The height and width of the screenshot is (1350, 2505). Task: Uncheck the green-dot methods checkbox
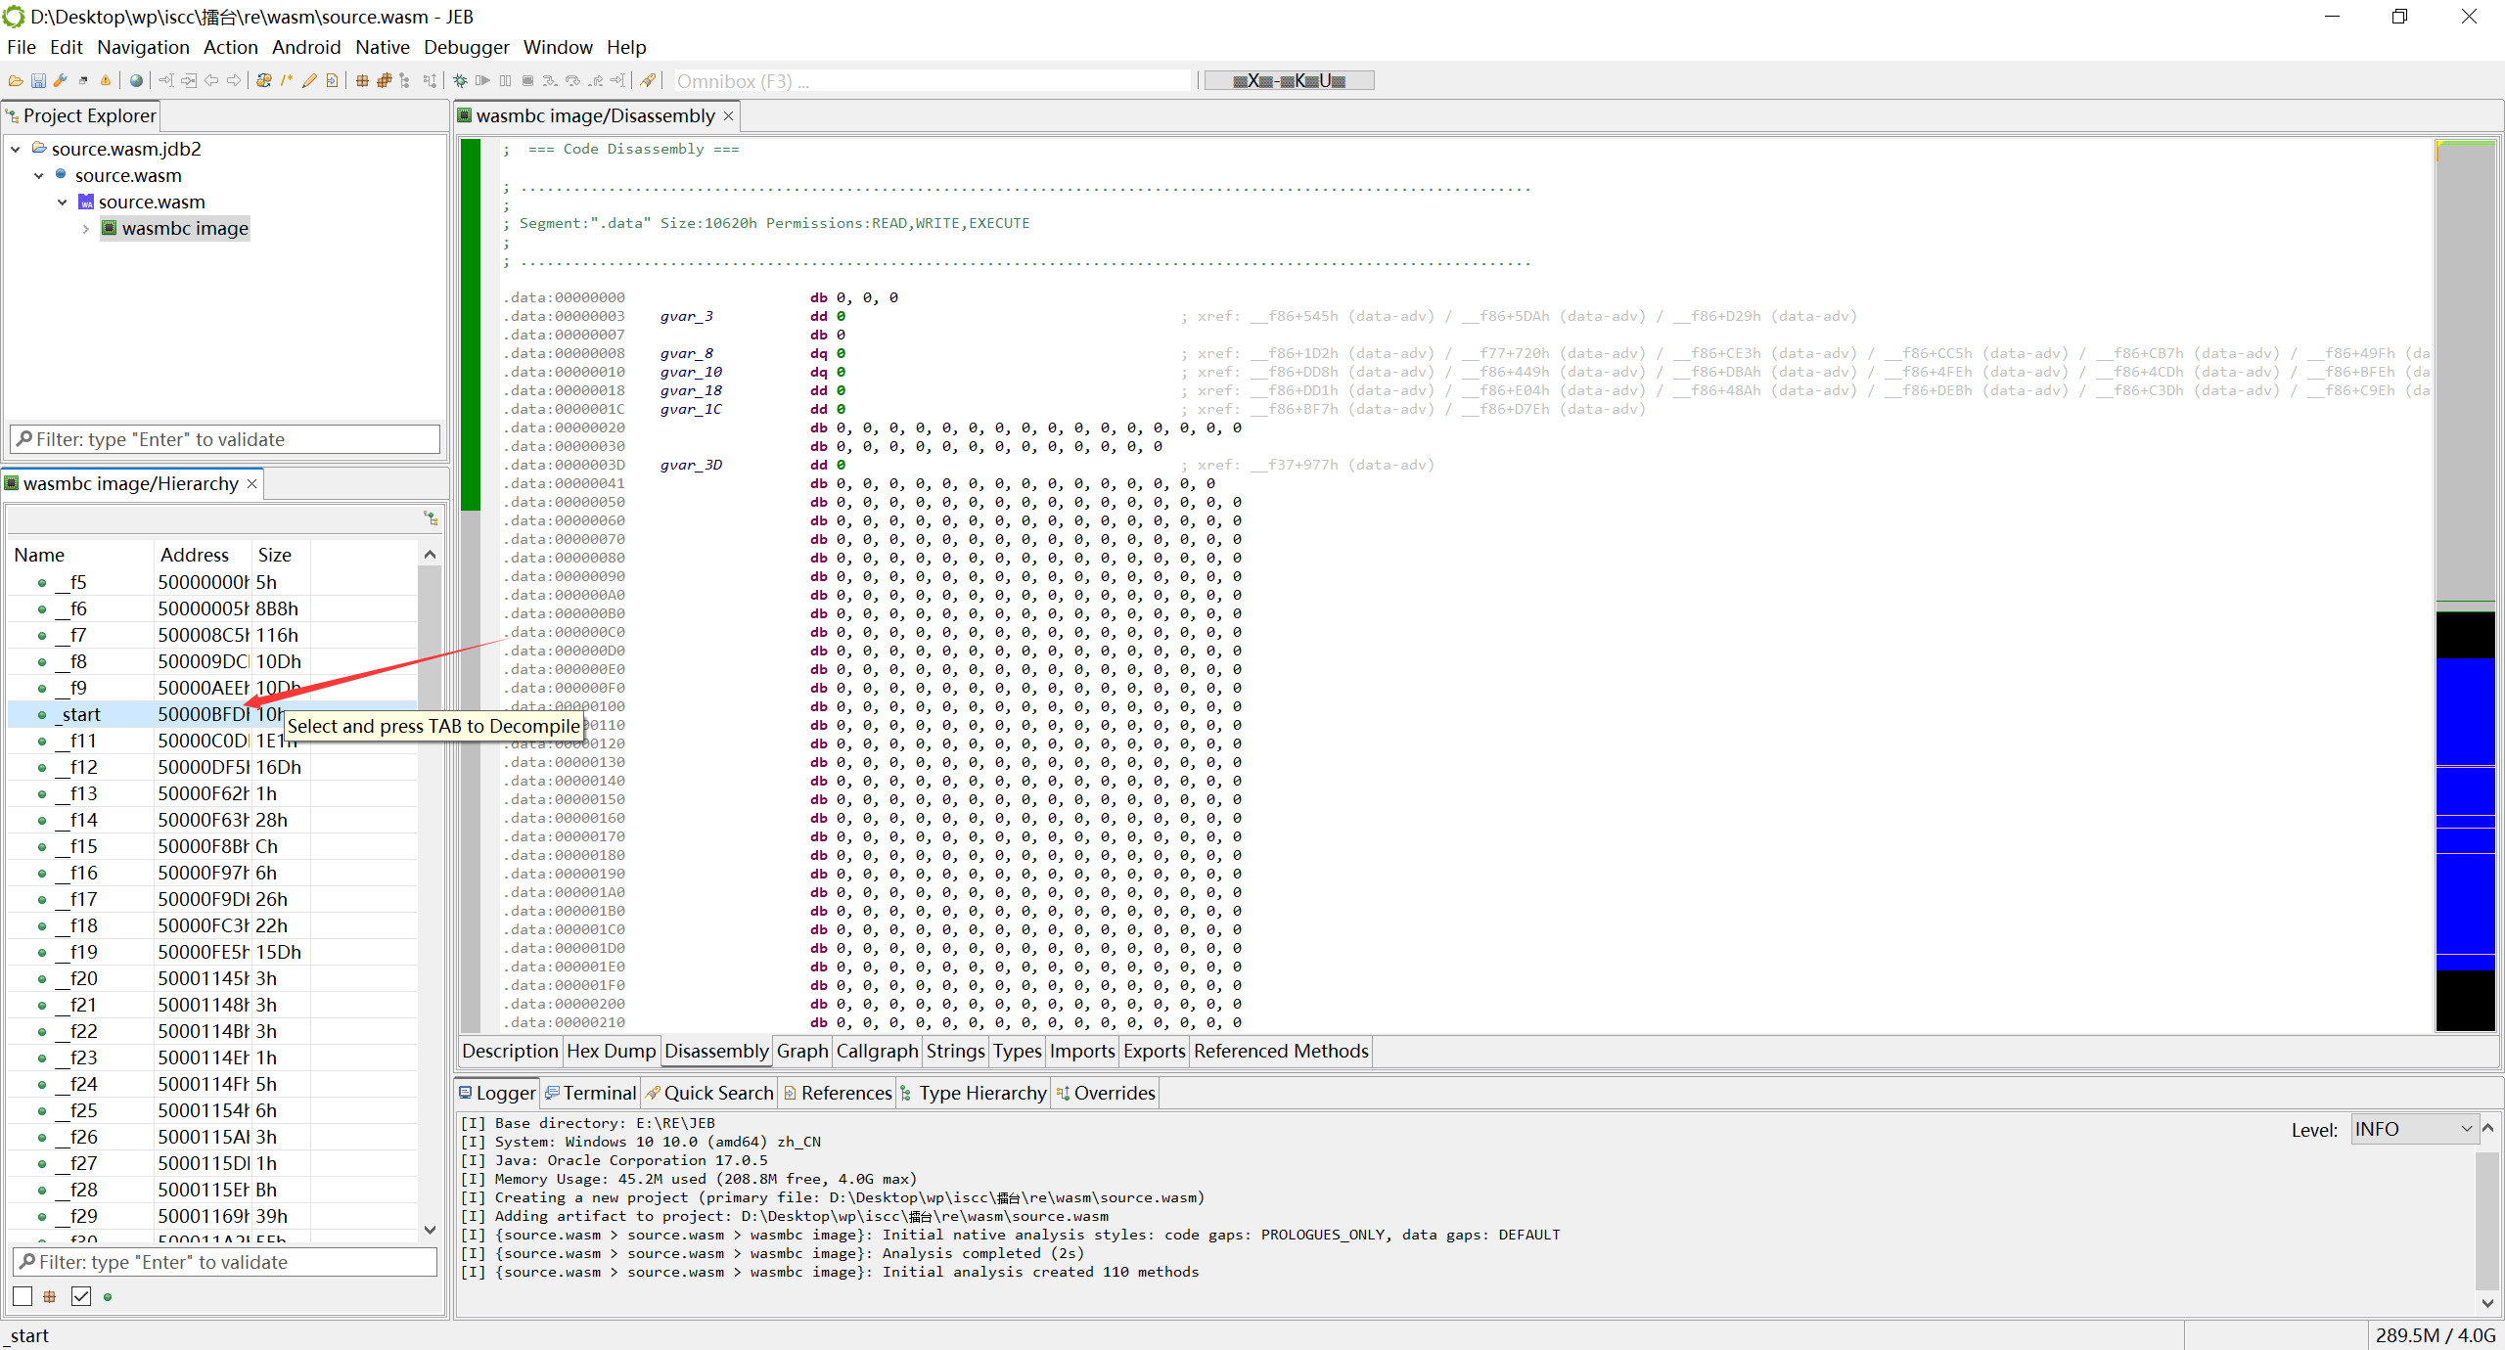[x=81, y=1296]
